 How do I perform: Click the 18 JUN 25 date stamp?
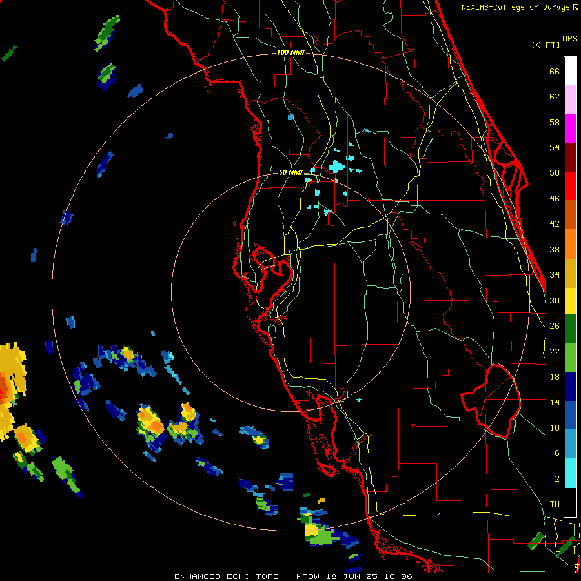(351, 576)
